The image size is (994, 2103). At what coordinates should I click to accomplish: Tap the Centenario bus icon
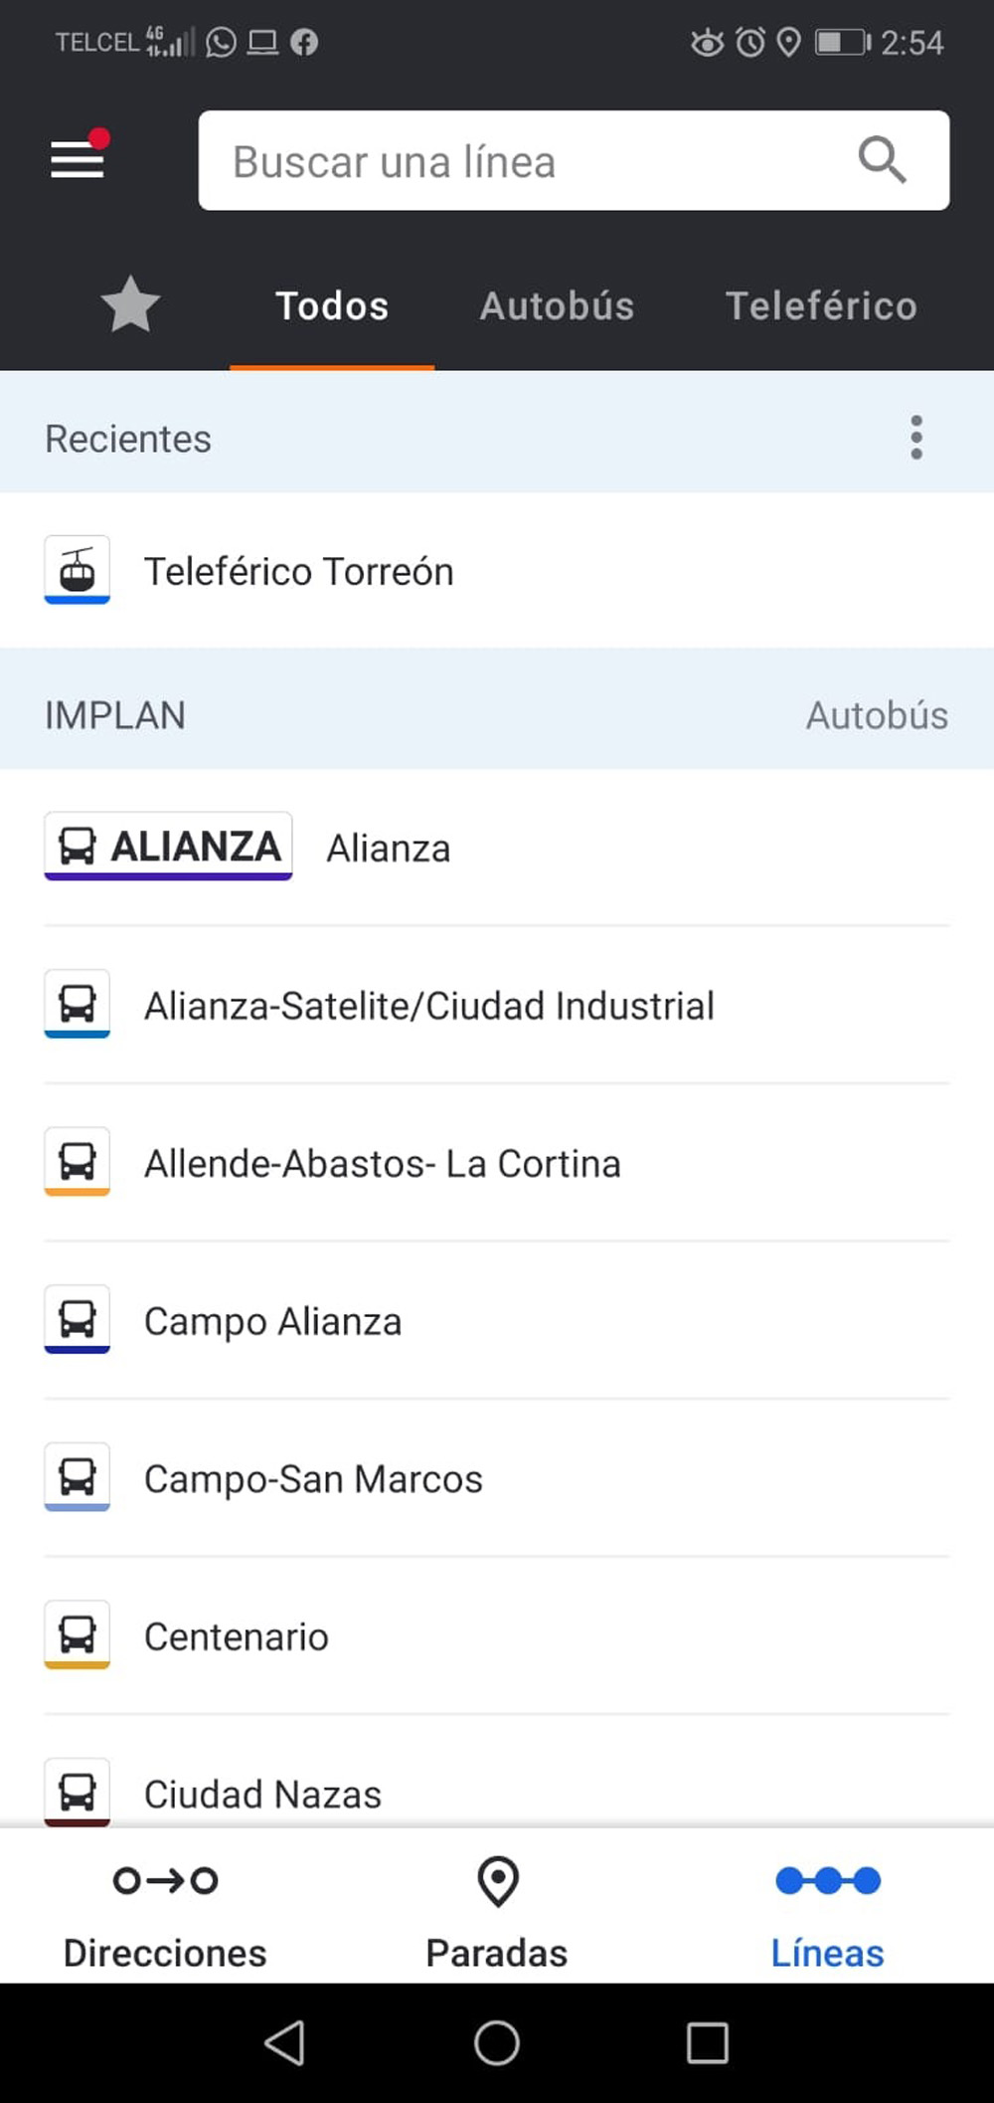(78, 1635)
